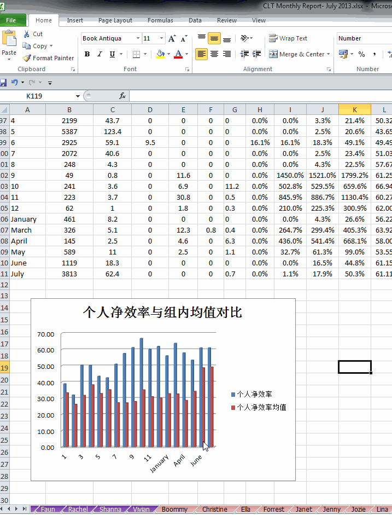Apply Percent Style format

[x=361, y=54]
